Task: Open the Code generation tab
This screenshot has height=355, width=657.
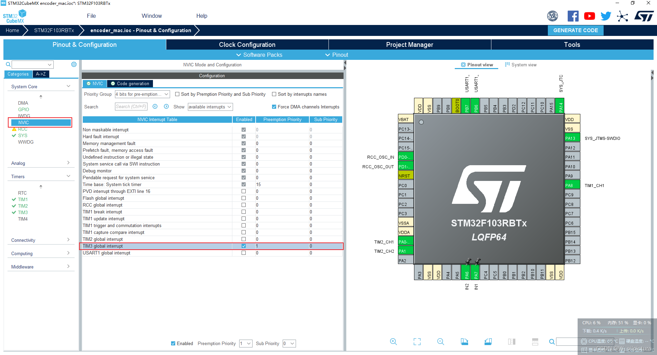Action: (130, 83)
